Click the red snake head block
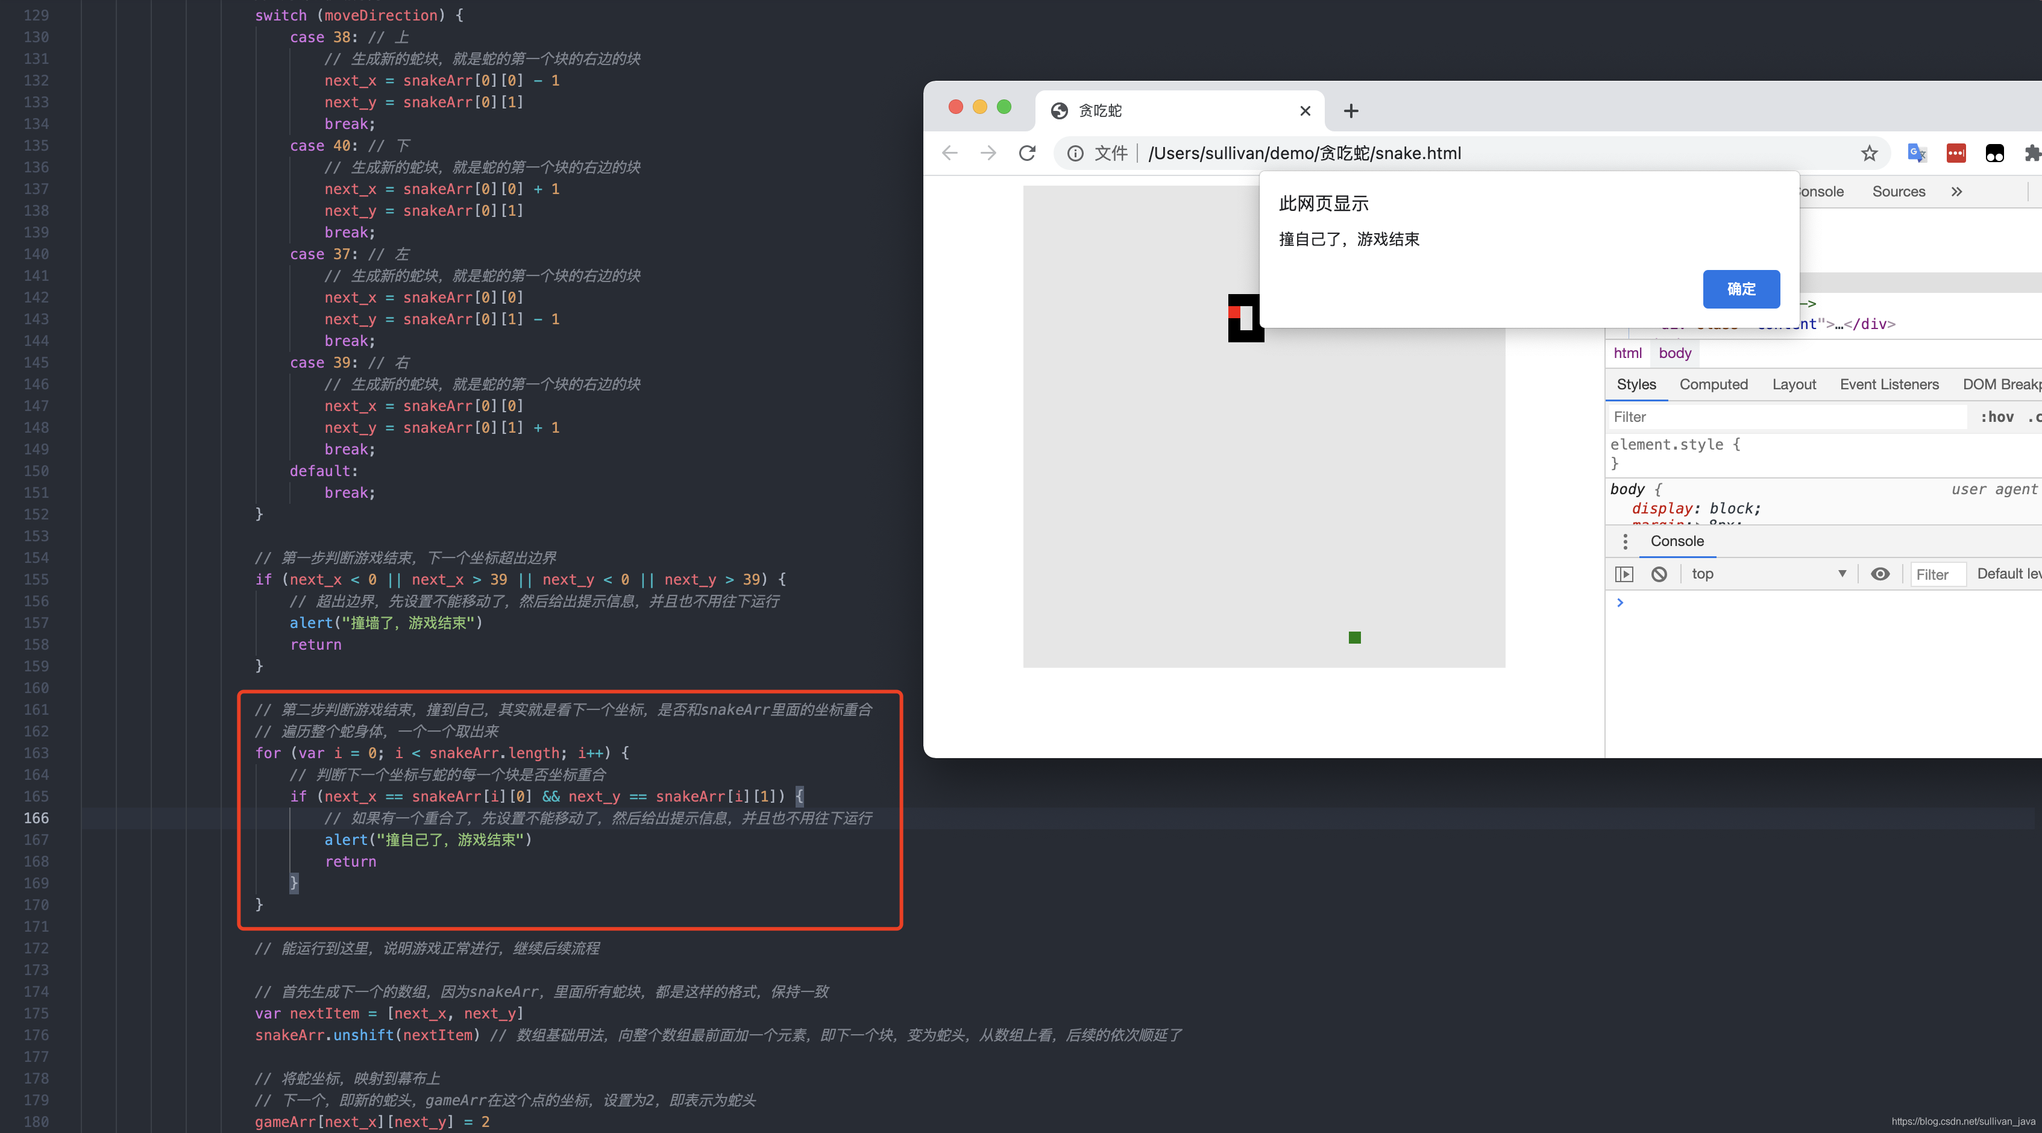Viewport: 2042px width, 1133px height. 1233,312
